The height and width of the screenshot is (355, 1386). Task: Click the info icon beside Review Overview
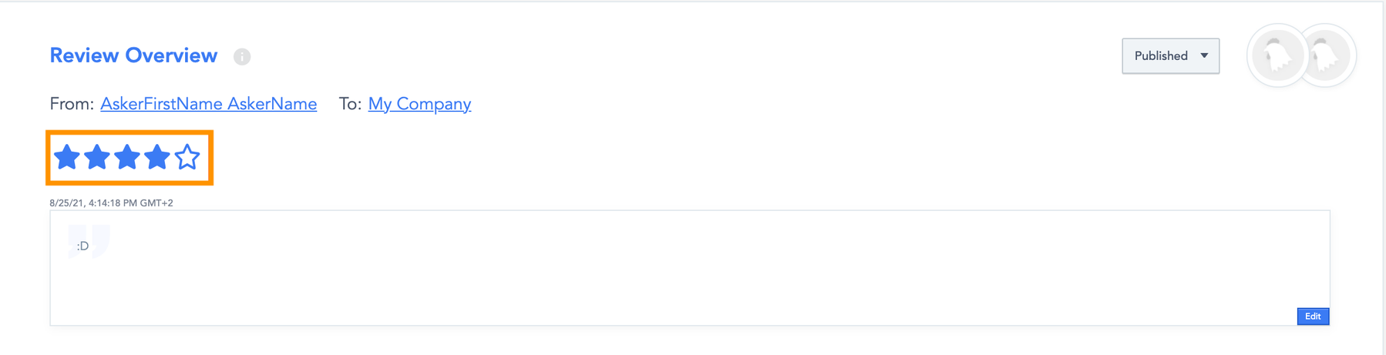pyautogui.click(x=242, y=56)
